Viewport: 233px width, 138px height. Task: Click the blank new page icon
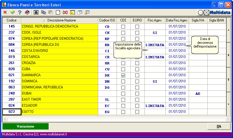tap(58, 12)
